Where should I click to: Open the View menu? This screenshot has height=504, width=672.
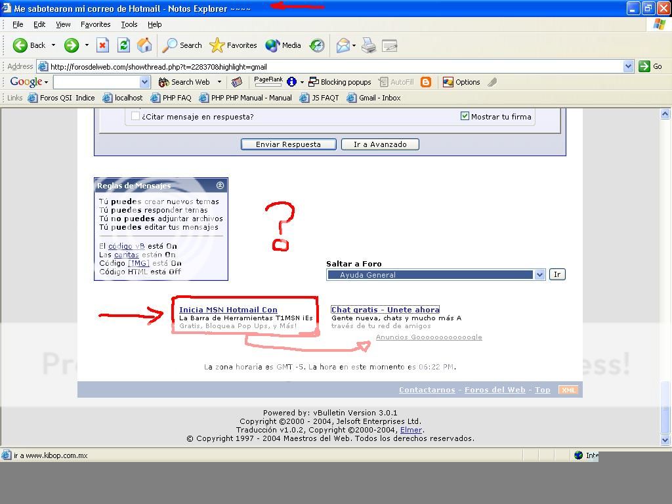pyautogui.click(x=63, y=24)
